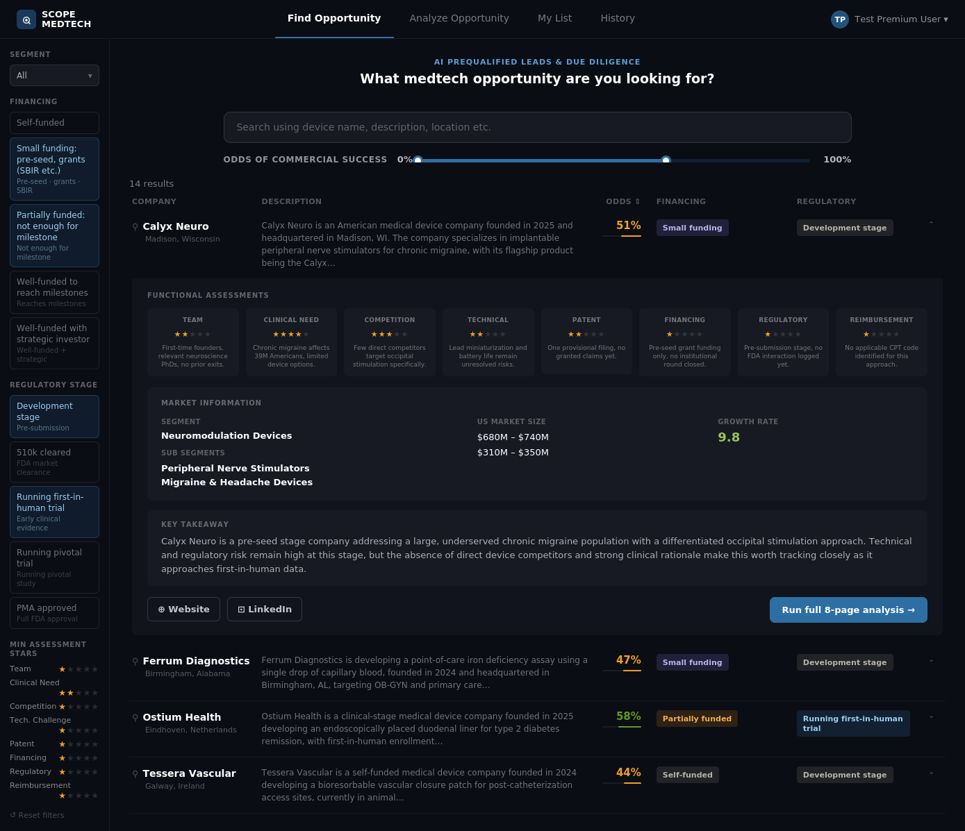Click the 58% odds value
Screen dimensions: 965x831
[629, 716]
